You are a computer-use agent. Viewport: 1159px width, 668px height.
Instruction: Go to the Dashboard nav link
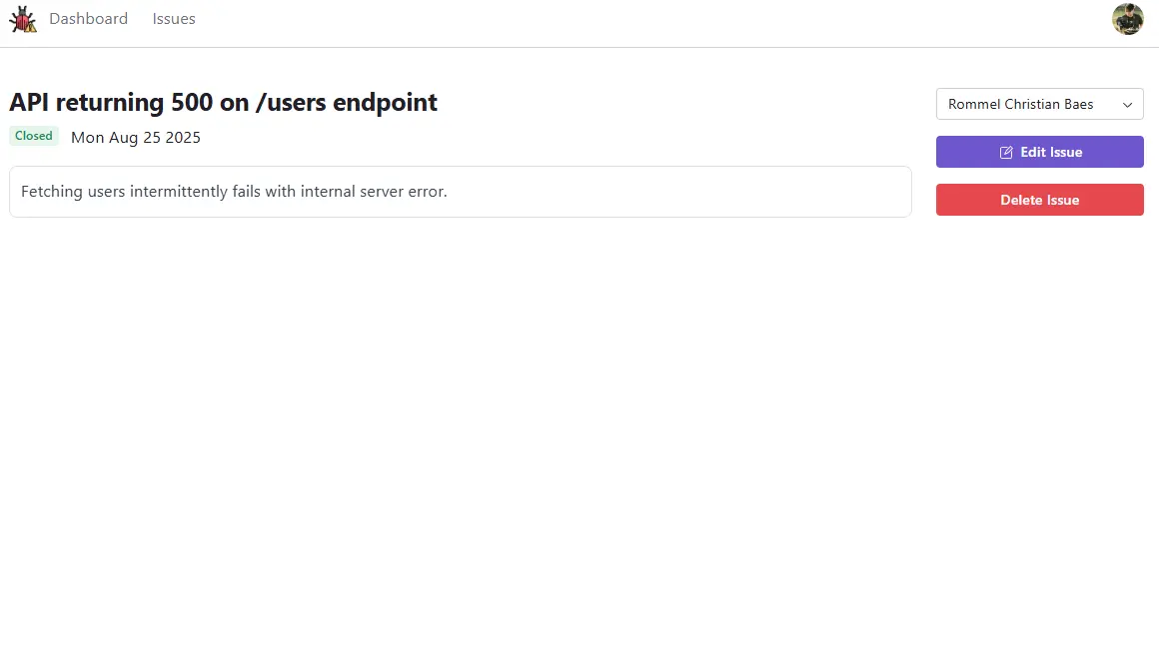click(x=88, y=19)
